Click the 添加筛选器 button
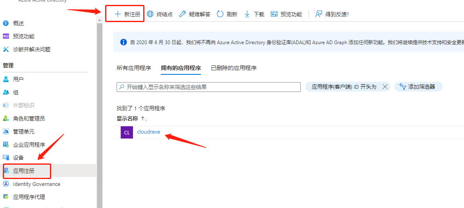Viewport: 464px width, 208px height. (x=419, y=87)
